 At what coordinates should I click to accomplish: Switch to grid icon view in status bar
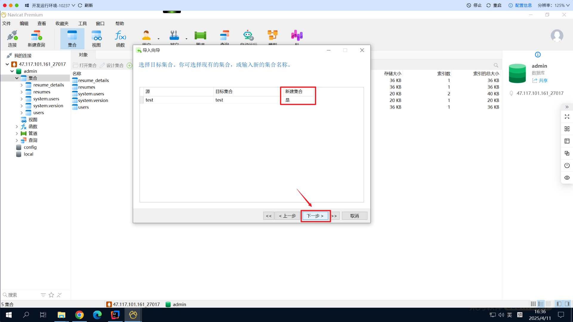click(533, 304)
